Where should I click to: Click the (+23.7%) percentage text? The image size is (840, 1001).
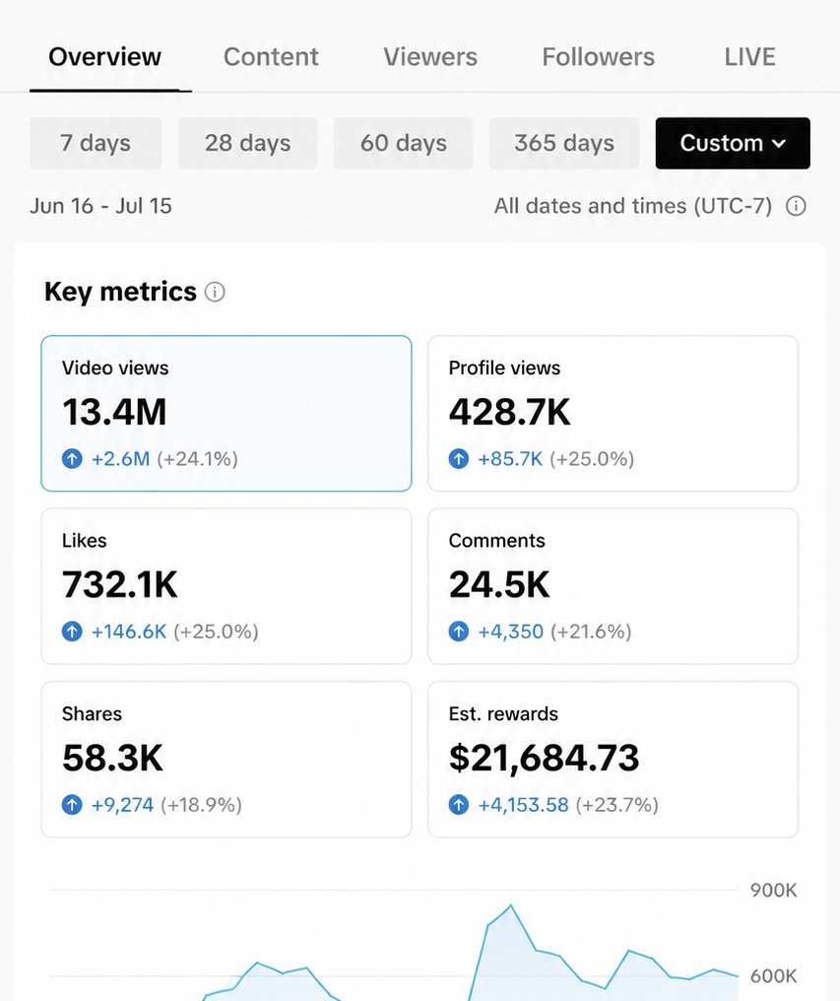pyautogui.click(x=616, y=805)
